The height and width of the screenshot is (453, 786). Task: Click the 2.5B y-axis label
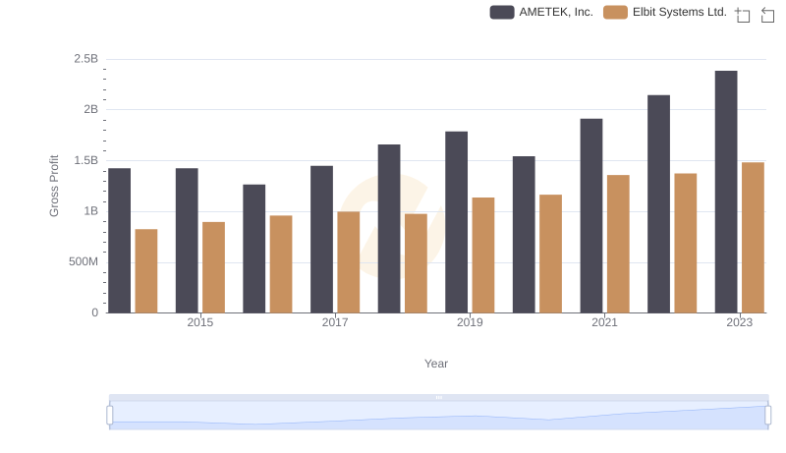[86, 59]
